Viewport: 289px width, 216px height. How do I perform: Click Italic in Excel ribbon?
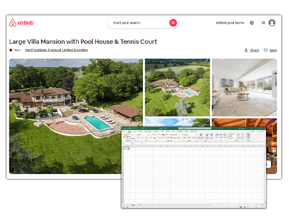140,138
